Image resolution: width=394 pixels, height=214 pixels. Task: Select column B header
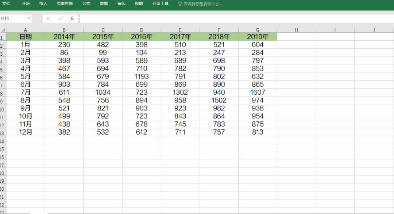(x=64, y=30)
